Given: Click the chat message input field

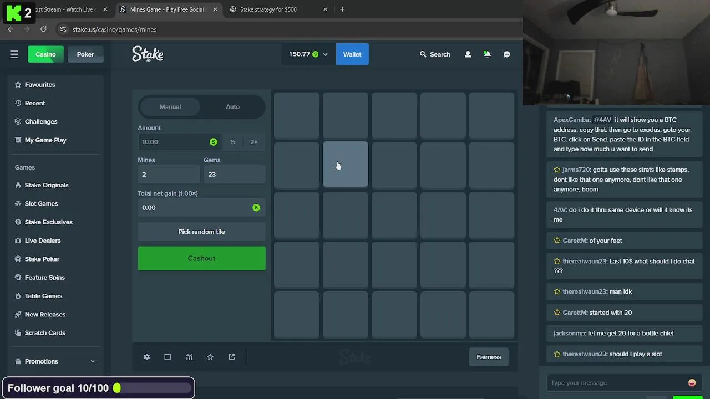Looking at the screenshot, I should [616, 383].
